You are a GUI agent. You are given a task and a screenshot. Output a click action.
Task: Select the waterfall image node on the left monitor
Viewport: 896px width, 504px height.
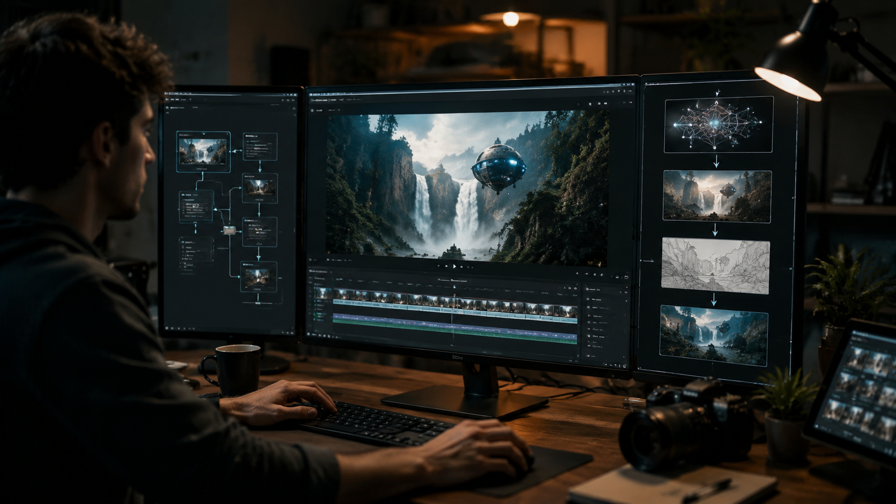point(203,152)
